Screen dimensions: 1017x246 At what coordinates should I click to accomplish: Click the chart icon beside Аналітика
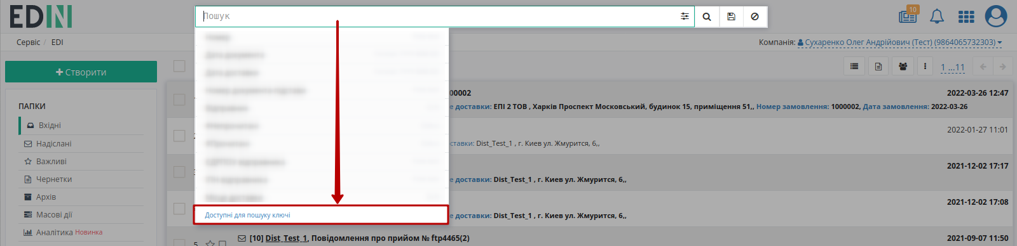(x=28, y=233)
